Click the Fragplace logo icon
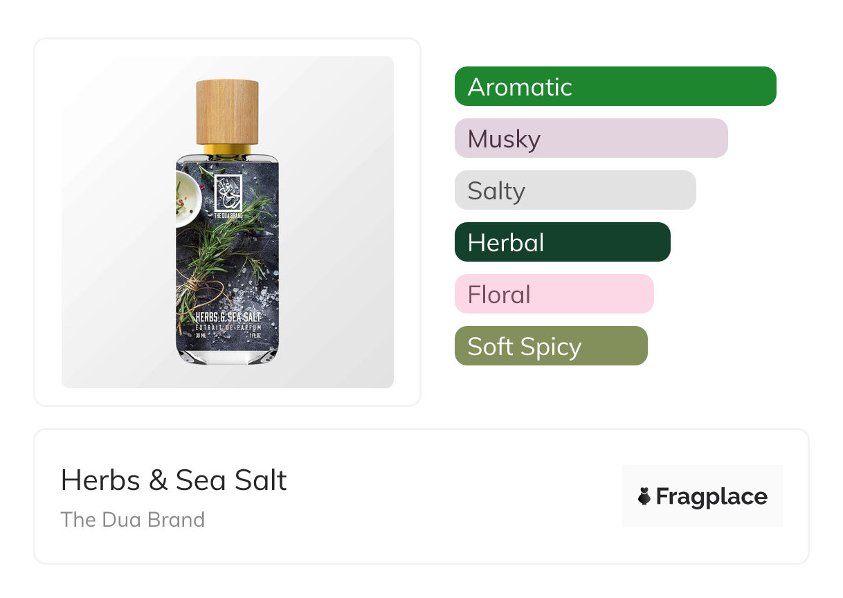Image resolution: width=843 pixels, height=598 pixels. click(644, 496)
